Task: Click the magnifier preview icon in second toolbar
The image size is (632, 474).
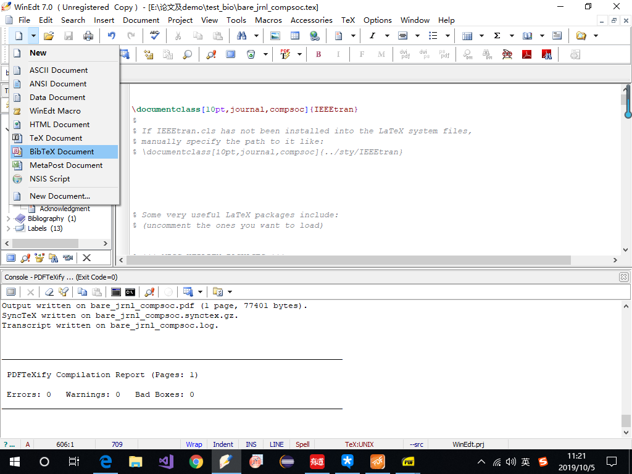Action: 188,54
